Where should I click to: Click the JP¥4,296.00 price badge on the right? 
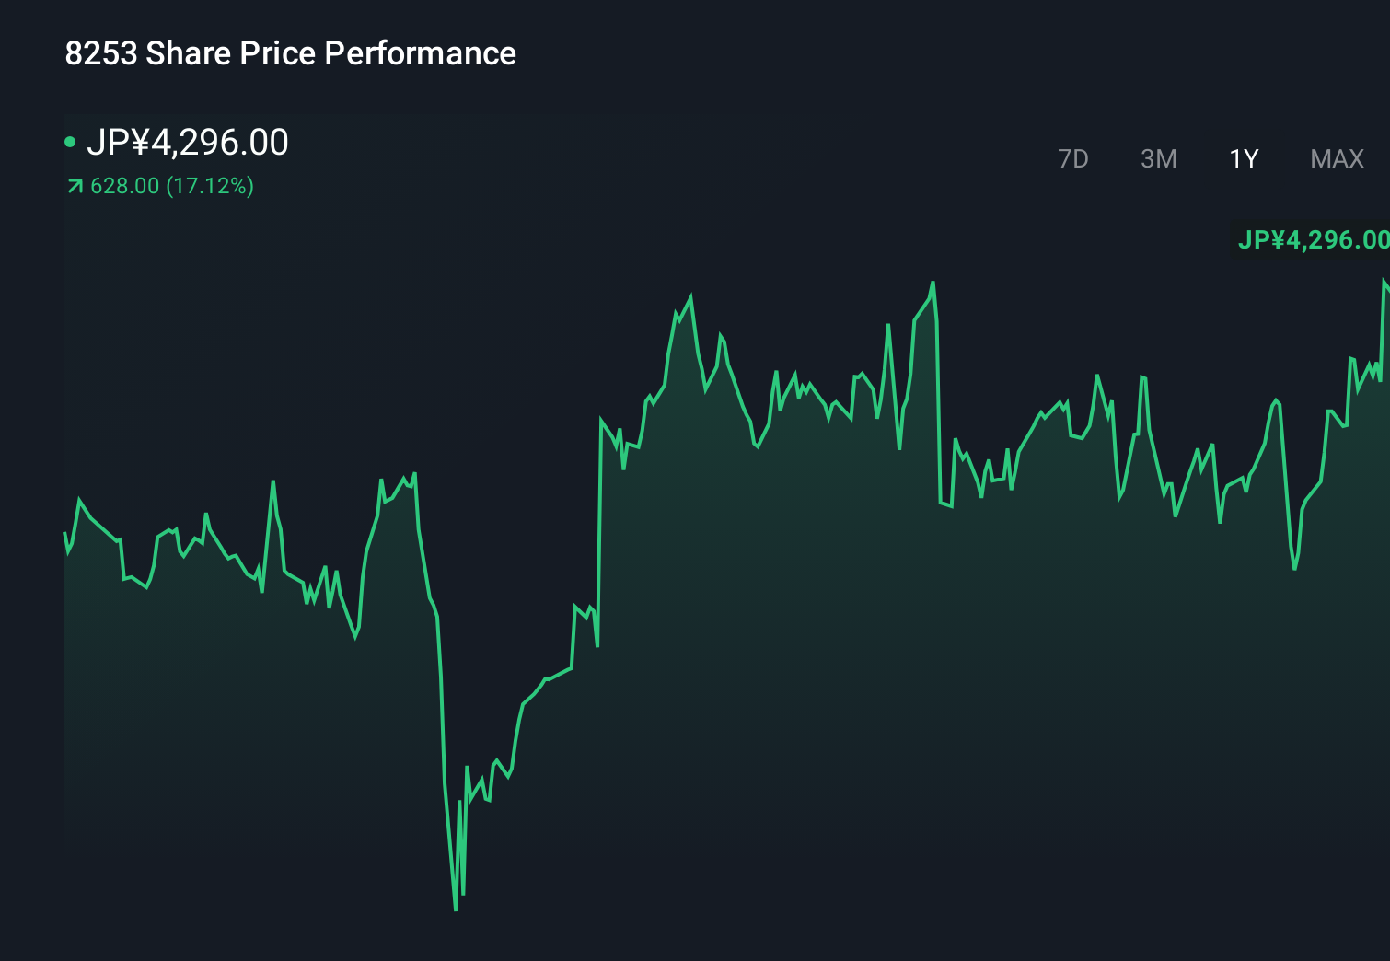pos(1314,238)
